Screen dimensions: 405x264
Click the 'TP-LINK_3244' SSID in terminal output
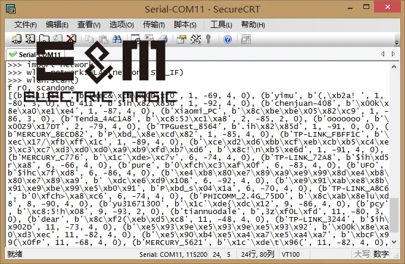pyautogui.click(x=317, y=219)
